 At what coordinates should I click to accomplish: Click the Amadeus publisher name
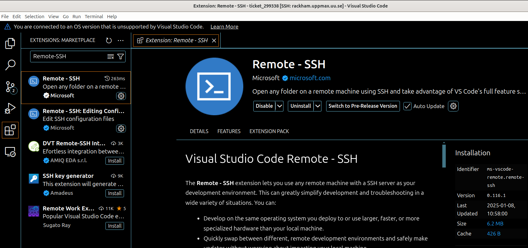[62, 193]
